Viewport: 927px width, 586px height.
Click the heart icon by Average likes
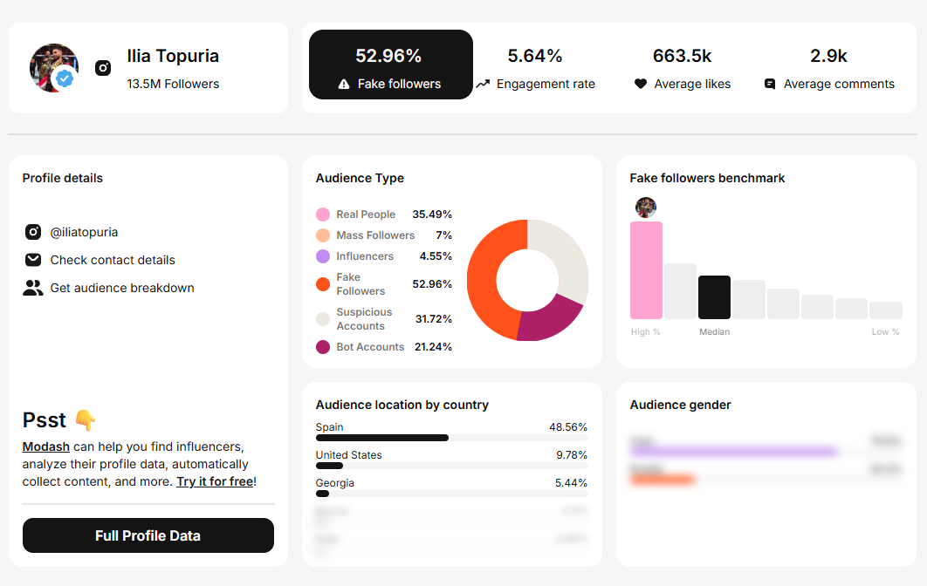[641, 84]
